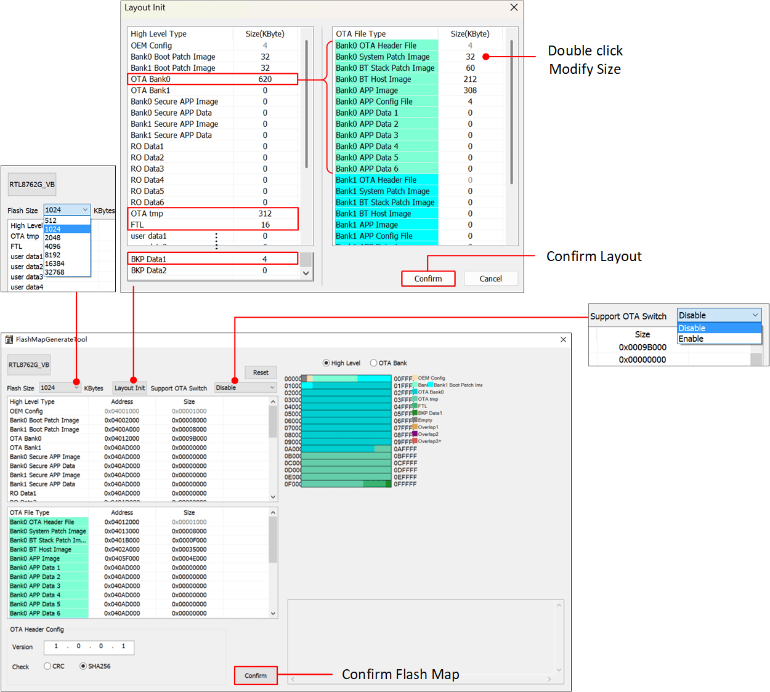Choose 4096 in the Flash Size list

pos(67,246)
